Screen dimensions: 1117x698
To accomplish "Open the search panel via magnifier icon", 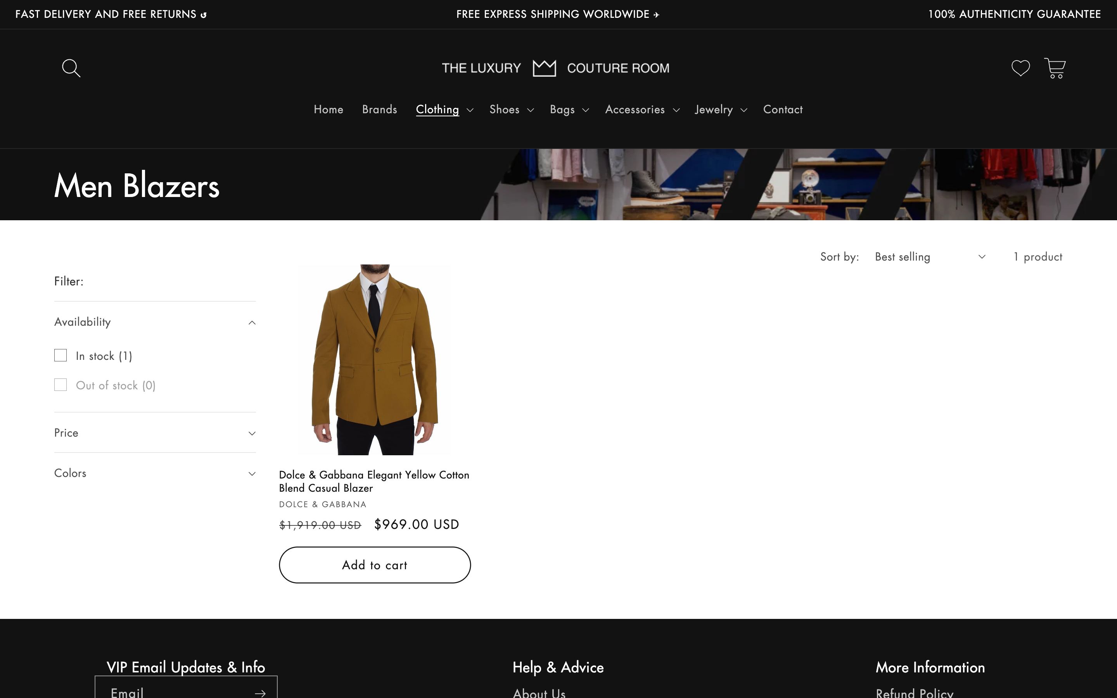I will pyautogui.click(x=70, y=67).
